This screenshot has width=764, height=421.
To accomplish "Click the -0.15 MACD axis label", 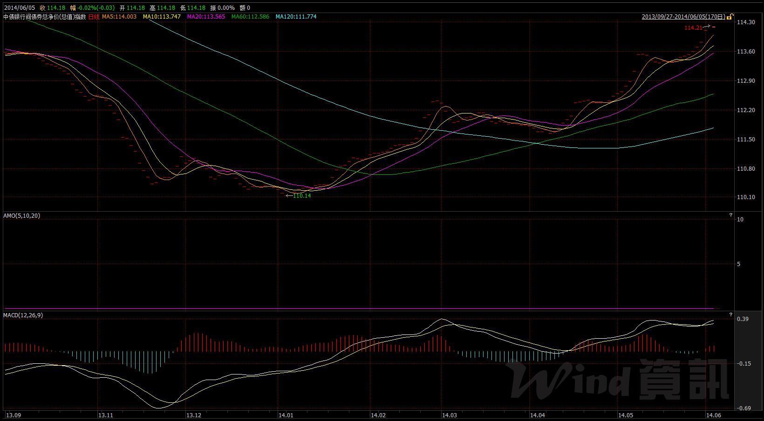I will tap(744, 364).
